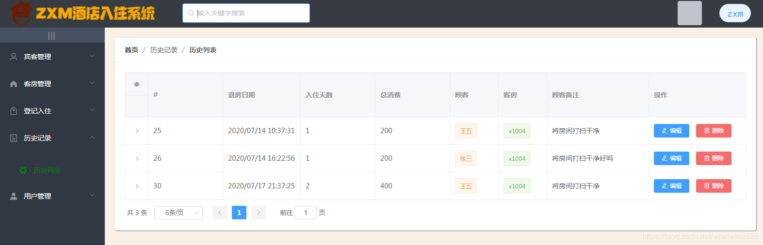Select page 1 in pagination
This screenshot has width=763, height=245.
(x=239, y=213)
